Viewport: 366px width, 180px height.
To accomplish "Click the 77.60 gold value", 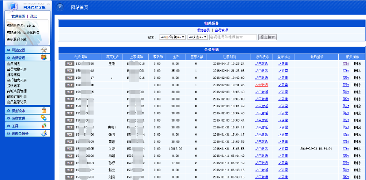I will pyautogui.click(x=176, y=163).
